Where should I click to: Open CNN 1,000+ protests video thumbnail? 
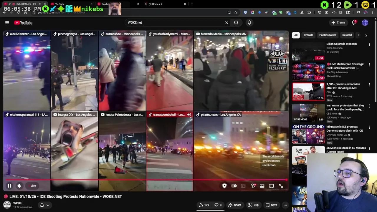[308, 92]
